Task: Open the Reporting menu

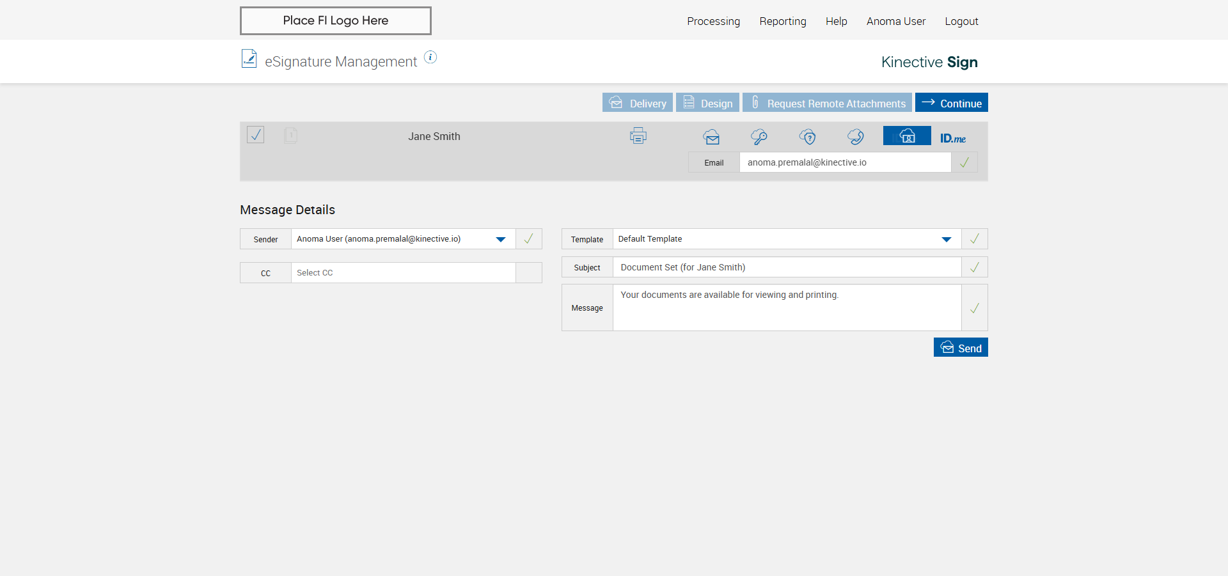Action: pyautogui.click(x=782, y=21)
